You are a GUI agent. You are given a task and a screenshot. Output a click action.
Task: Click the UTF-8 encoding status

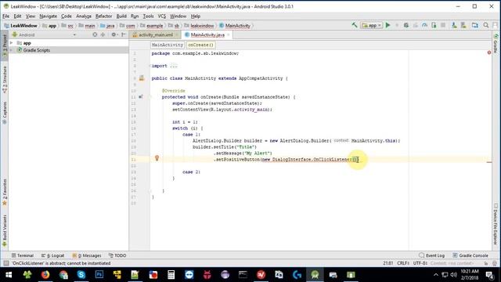pyautogui.click(x=420, y=263)
